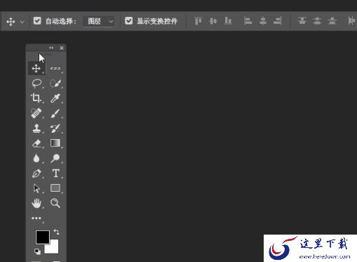Select the Eraser tool

(36, 143)
